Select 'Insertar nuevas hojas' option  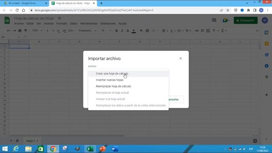pyautogui.click(x=128, y=80)
